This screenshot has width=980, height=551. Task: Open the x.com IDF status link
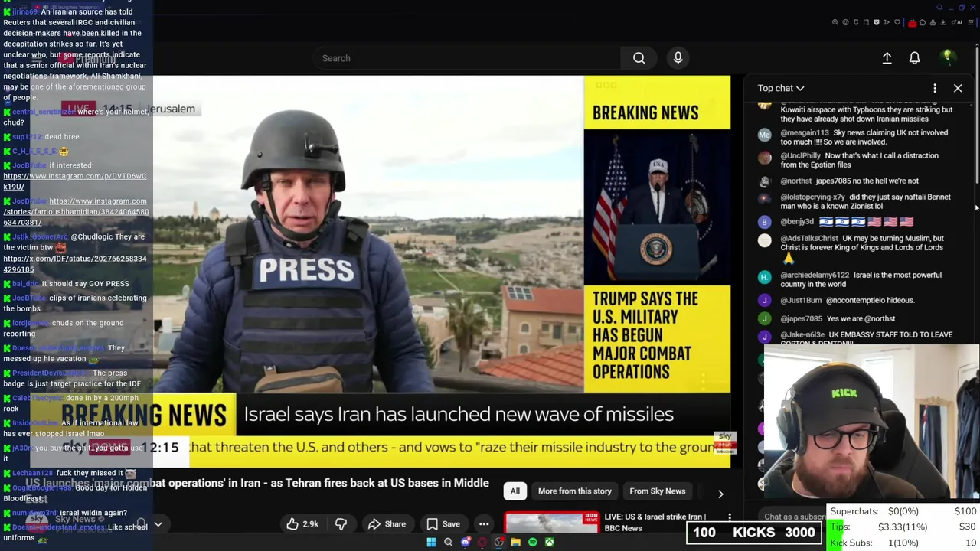point(75,264)
